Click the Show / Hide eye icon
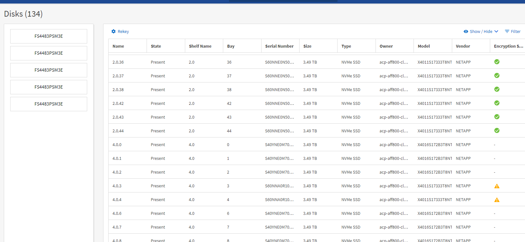525x242 pixels. pyautogui.click(x=466, y=31)
